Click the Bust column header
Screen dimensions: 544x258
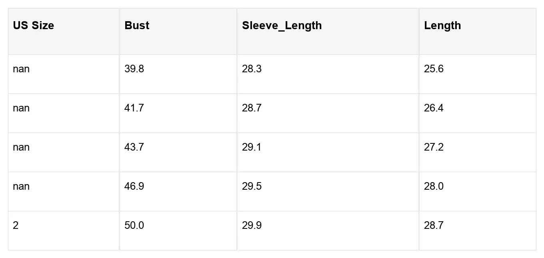137,26
